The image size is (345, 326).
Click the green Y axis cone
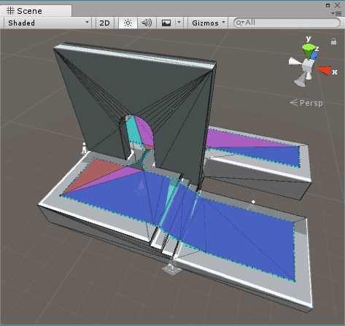pyautogui.click(x=309, y=50)
